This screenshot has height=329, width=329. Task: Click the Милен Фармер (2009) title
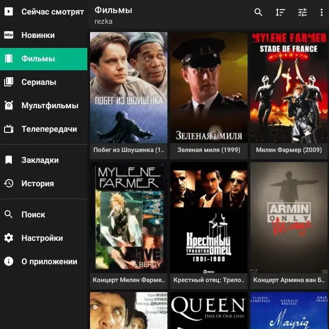tap(289, 150)
